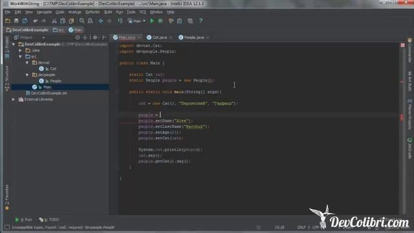Screen dimensions: 414x233
Task: Collapse the devpeople package
Action: [x=27, y=75]
